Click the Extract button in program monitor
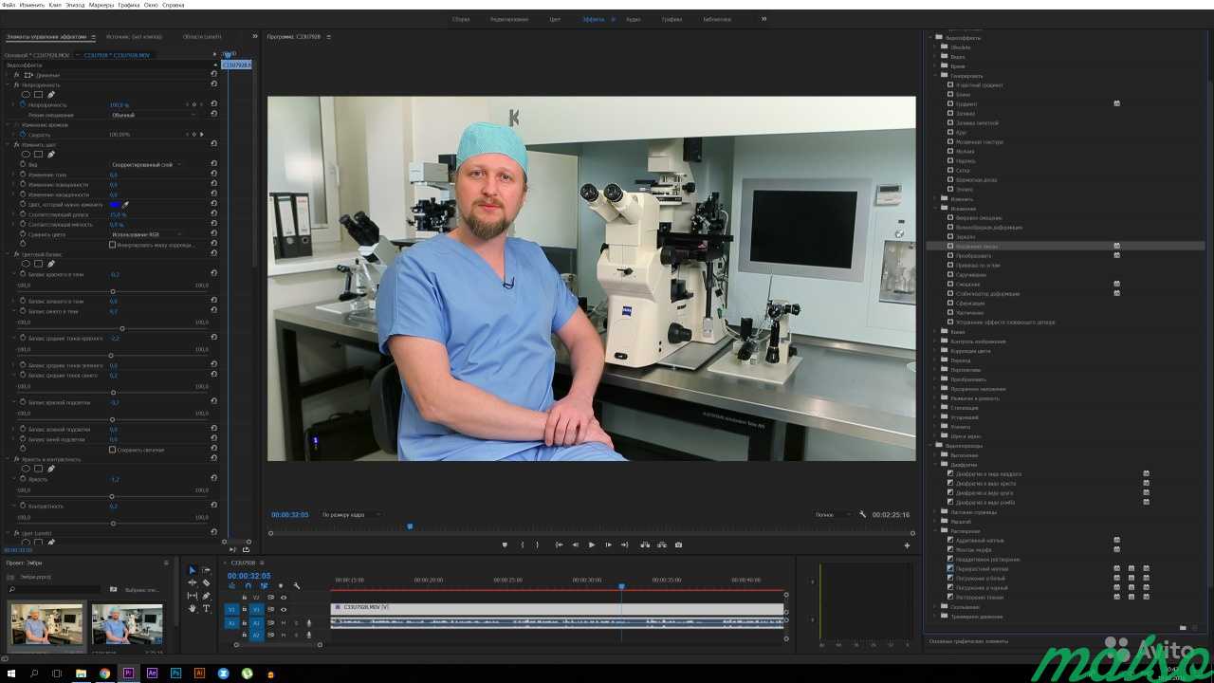This screenshot has width=1214, height=683. pos(662,545)
